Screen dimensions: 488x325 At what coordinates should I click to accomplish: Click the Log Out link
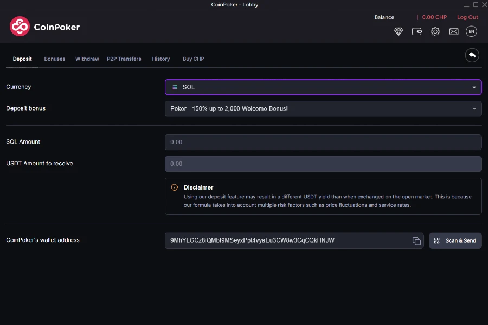point(467,17)
